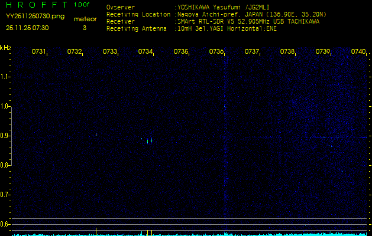Click the 0732 time marker
The image size is (372, 236).
74,51
